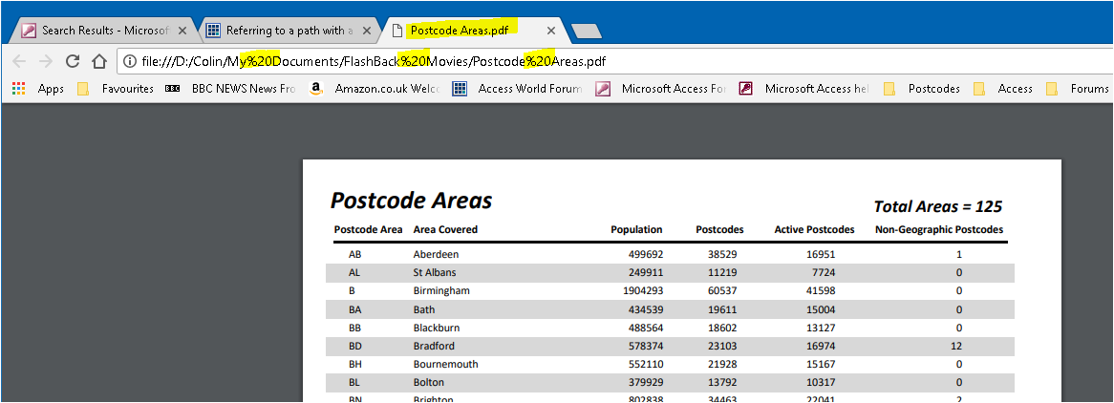Click the Bolton area name
Screen dimensions: 1114x403
[428, 383]
